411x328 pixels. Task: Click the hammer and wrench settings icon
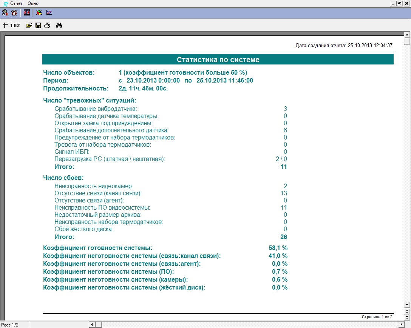(5, 12)
